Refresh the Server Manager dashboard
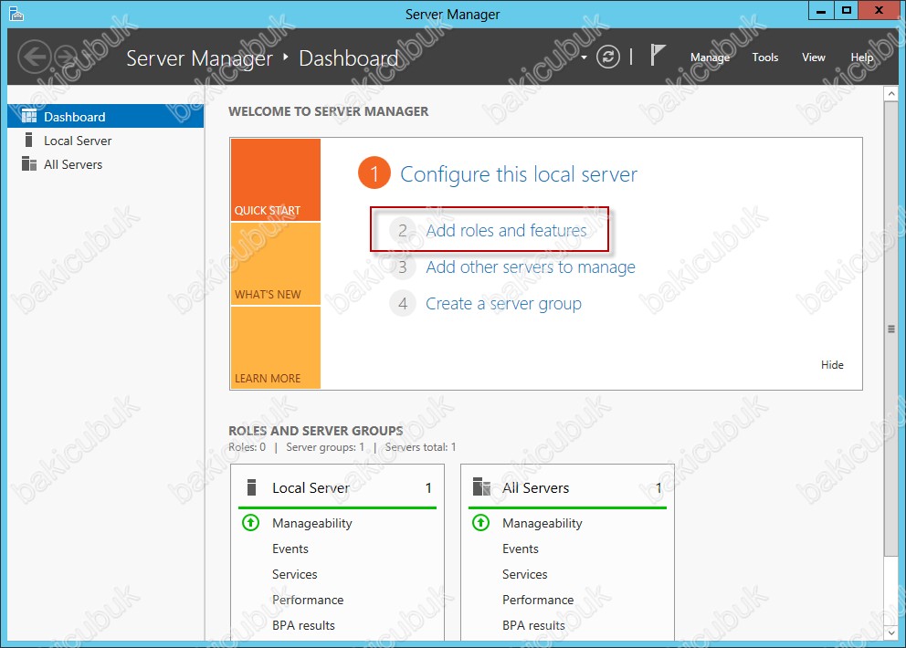This screenshot has height=648, width=906. [608, 57]
